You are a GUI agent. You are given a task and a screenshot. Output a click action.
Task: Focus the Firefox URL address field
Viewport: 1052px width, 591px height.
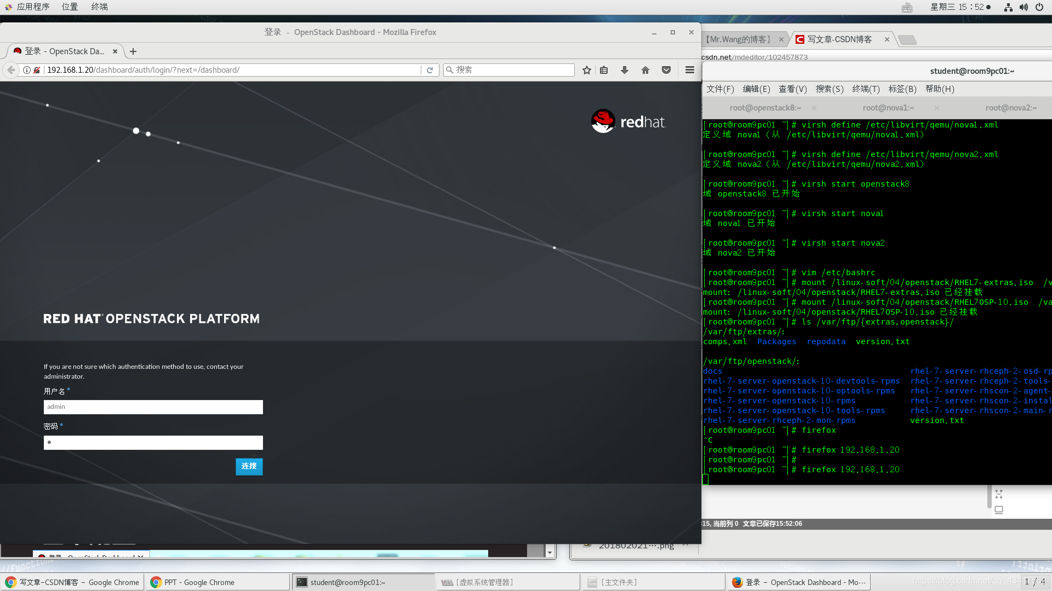(x=233, y=70)
